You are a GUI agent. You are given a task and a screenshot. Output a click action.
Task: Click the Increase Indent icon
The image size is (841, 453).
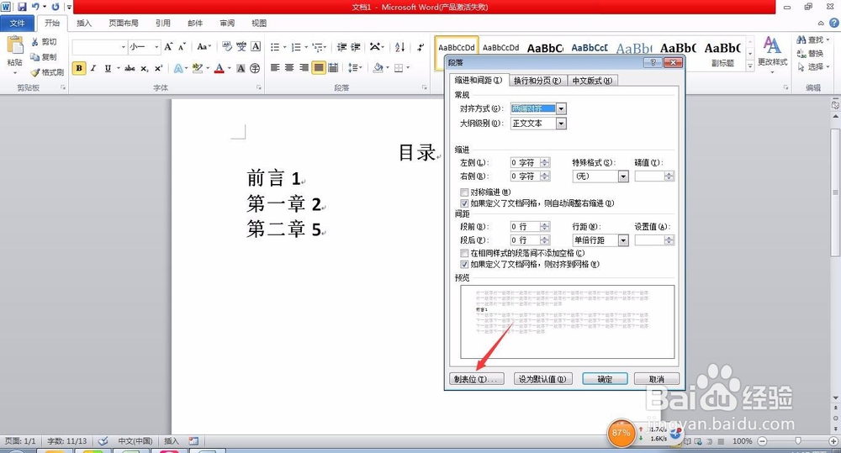355,47
